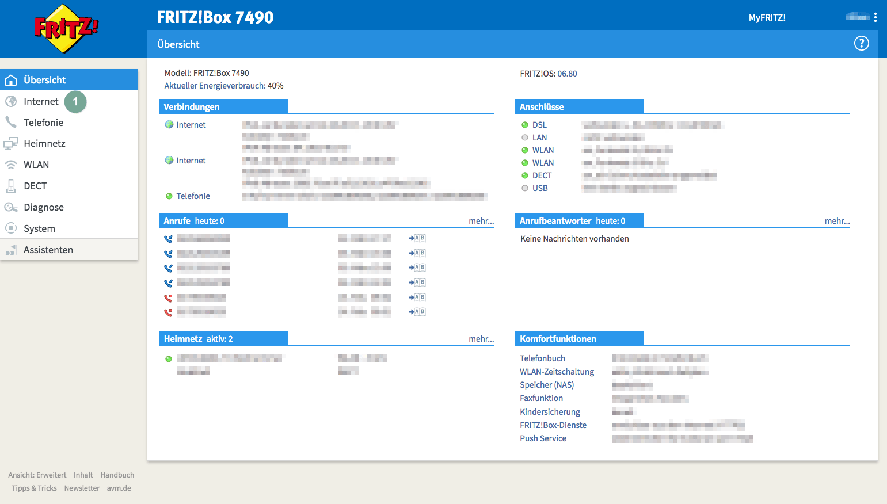This screenshot has width=887, height=504.
Task: Click LAN under Anschlüsse
Action: pyautogui.click(x=539, y=138)
